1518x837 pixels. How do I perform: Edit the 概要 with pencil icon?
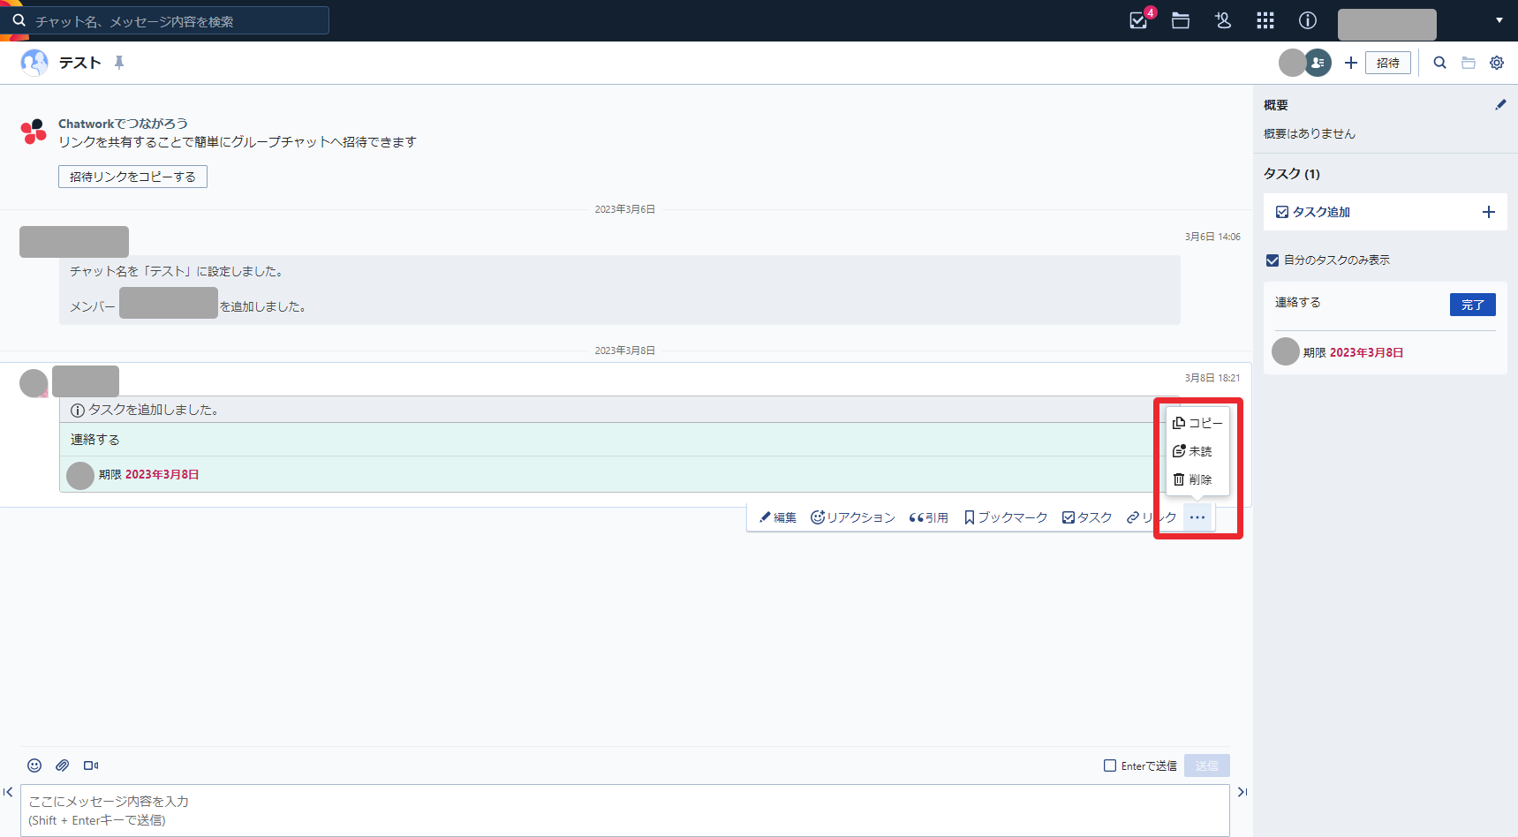[1499, 105]
